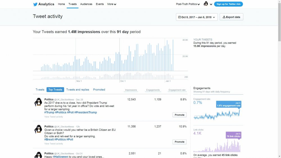Click avatar of the Brexit poll tweet
Image resolution: width=281 pixels, height=158 pixels.
pos(38,129)
